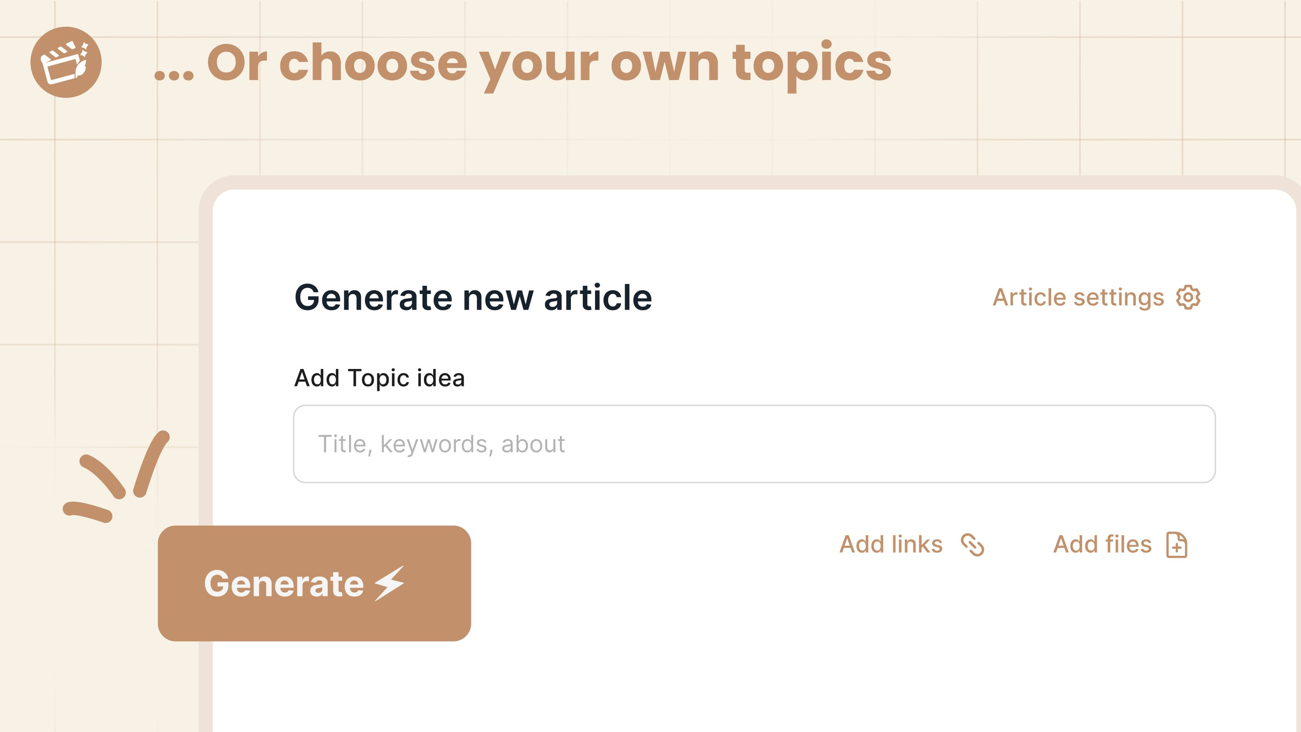The height and width of the screenshot is (732, 1301).
Task: Click the 'Add Topic idea' label
Action: [x=379, y=378]
